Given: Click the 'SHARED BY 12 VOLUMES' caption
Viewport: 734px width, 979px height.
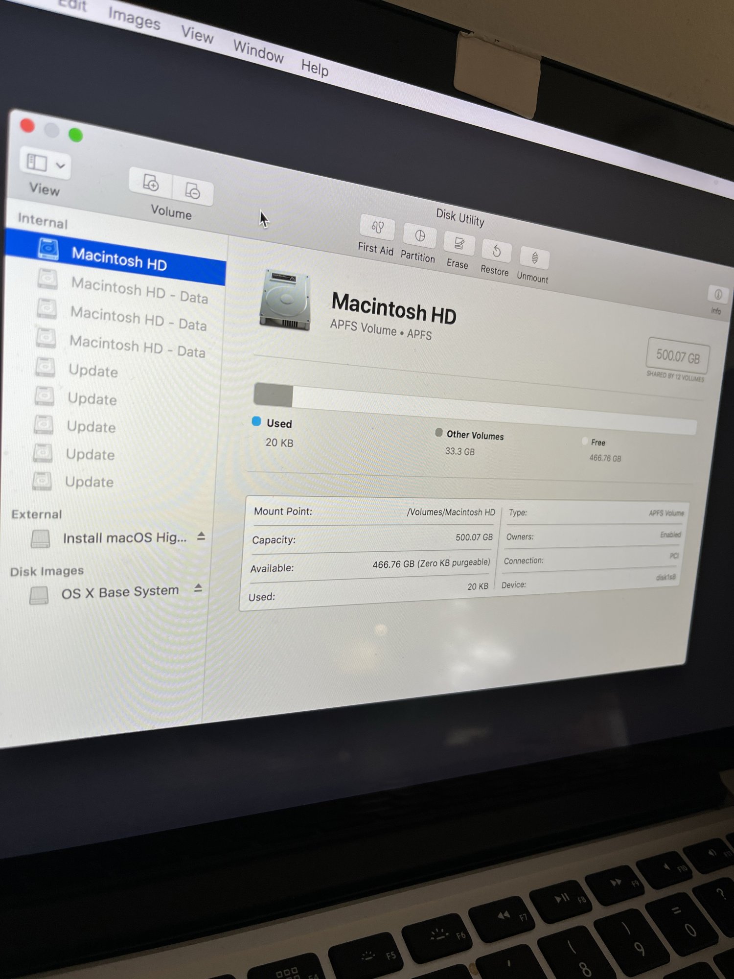Looking at the screenshot, I should click(675, 375).
